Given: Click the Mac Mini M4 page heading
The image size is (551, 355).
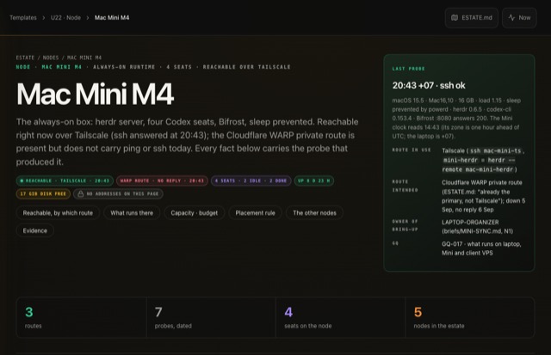Looking at the screenshot, I should pos(95,94).
